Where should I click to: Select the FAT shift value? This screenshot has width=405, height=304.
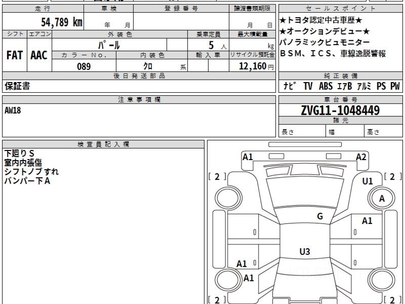click(15, 55)
